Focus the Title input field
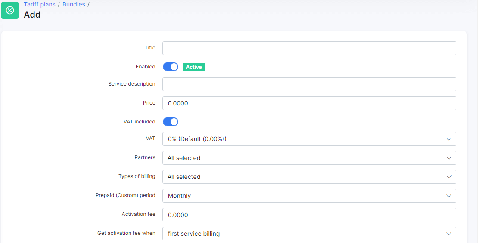 pyautogui.click(x=309, y=48)
